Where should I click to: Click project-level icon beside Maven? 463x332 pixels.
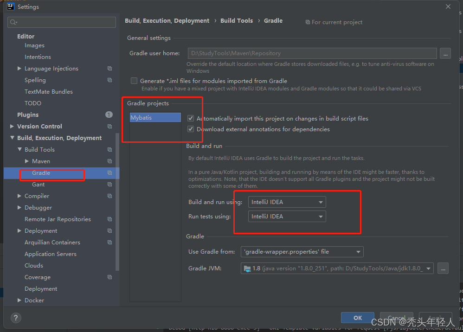click(109, 161)
